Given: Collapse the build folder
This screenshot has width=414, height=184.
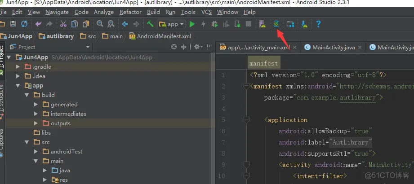Looking at the screenshot, I should pyautogui.click(x=27, y=95).
